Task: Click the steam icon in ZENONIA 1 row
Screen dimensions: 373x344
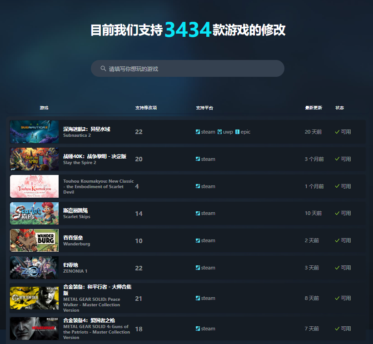Action: point(198,268)
